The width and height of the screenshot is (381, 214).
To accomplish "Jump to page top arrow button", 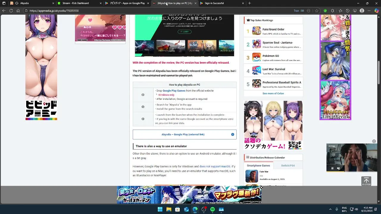I will pyautogui.click(x=366, y=181).
